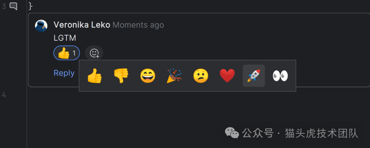Choose the party popper emoji reaction
The height and width of the screenshot is (148, 370).
click(174, 76)
